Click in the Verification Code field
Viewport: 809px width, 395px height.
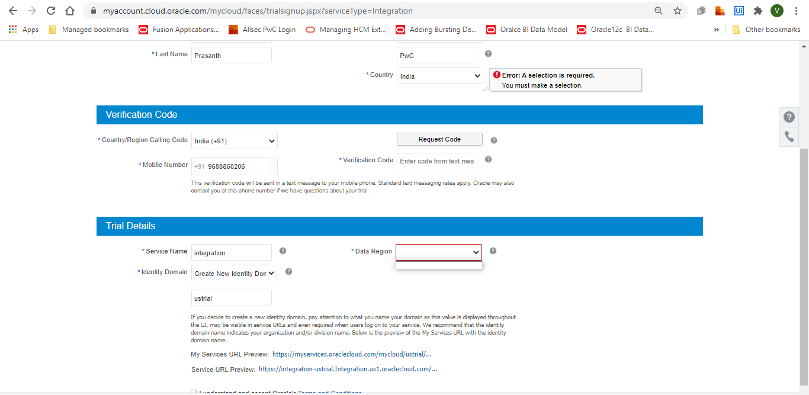[437, 161]
